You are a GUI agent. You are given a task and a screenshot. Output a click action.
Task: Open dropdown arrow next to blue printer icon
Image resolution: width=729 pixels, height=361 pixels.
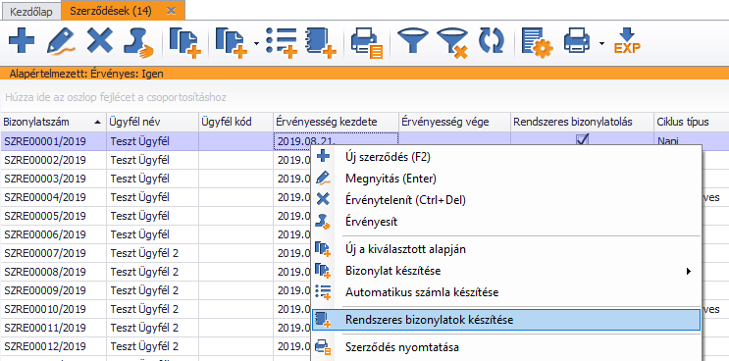click(x=601, y=44)
